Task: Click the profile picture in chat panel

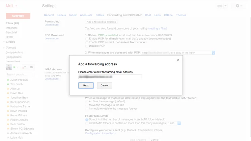Action: click(9, 67)
